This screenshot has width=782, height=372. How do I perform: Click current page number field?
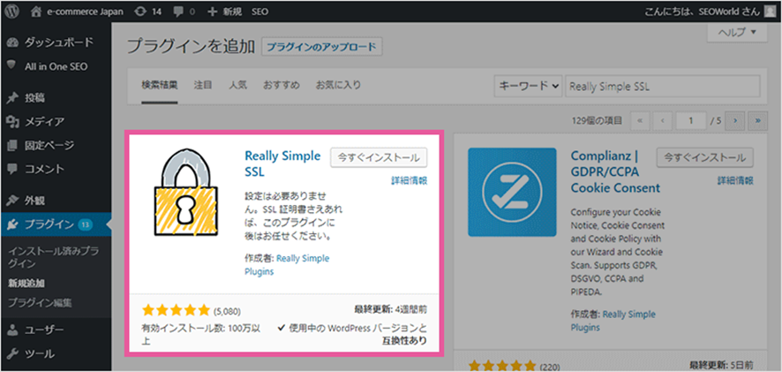pyautogui.click(x=691, y=120)
